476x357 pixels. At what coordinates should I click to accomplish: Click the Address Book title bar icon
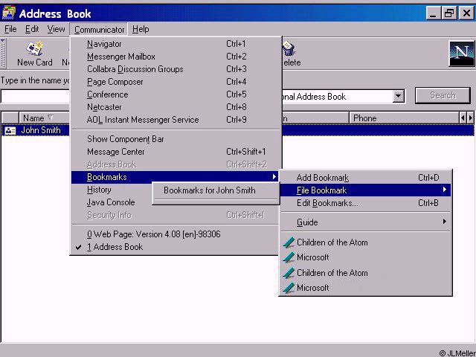(8, 13)
